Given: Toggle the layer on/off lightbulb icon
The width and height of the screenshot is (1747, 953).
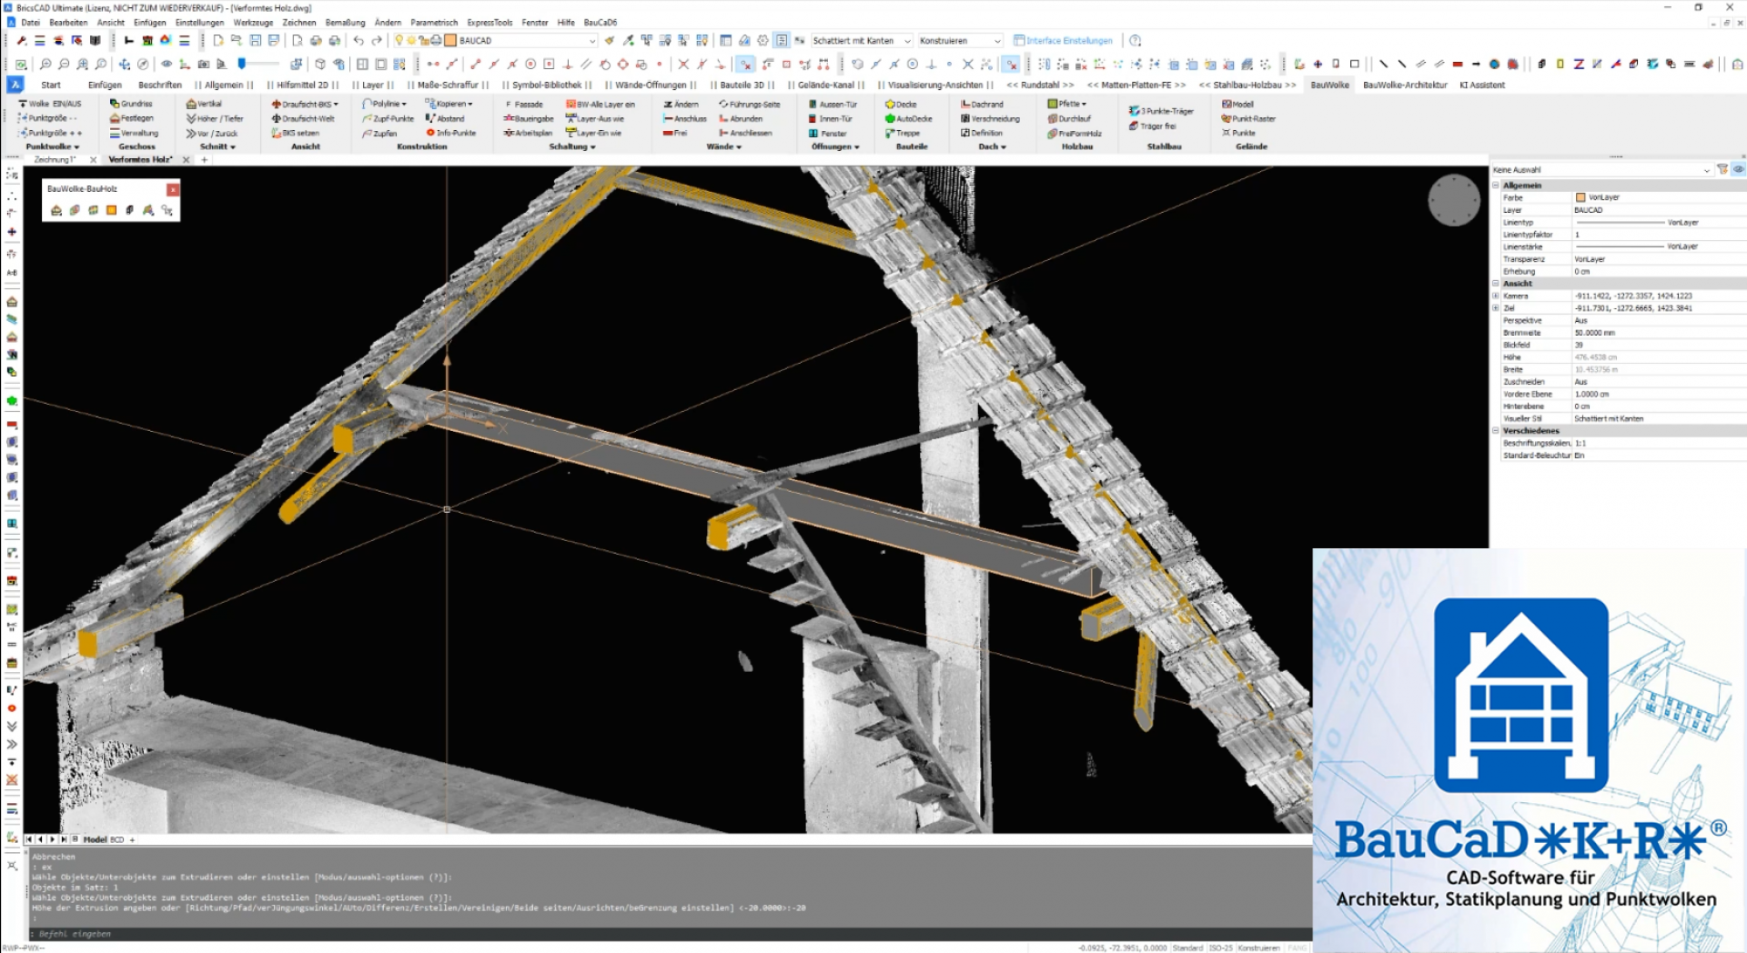Looking at the screenshot, I should (x=399, y=40).
